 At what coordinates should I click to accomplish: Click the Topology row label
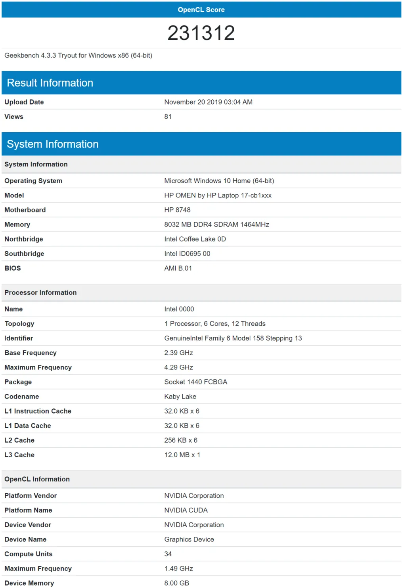pos(19,324)
